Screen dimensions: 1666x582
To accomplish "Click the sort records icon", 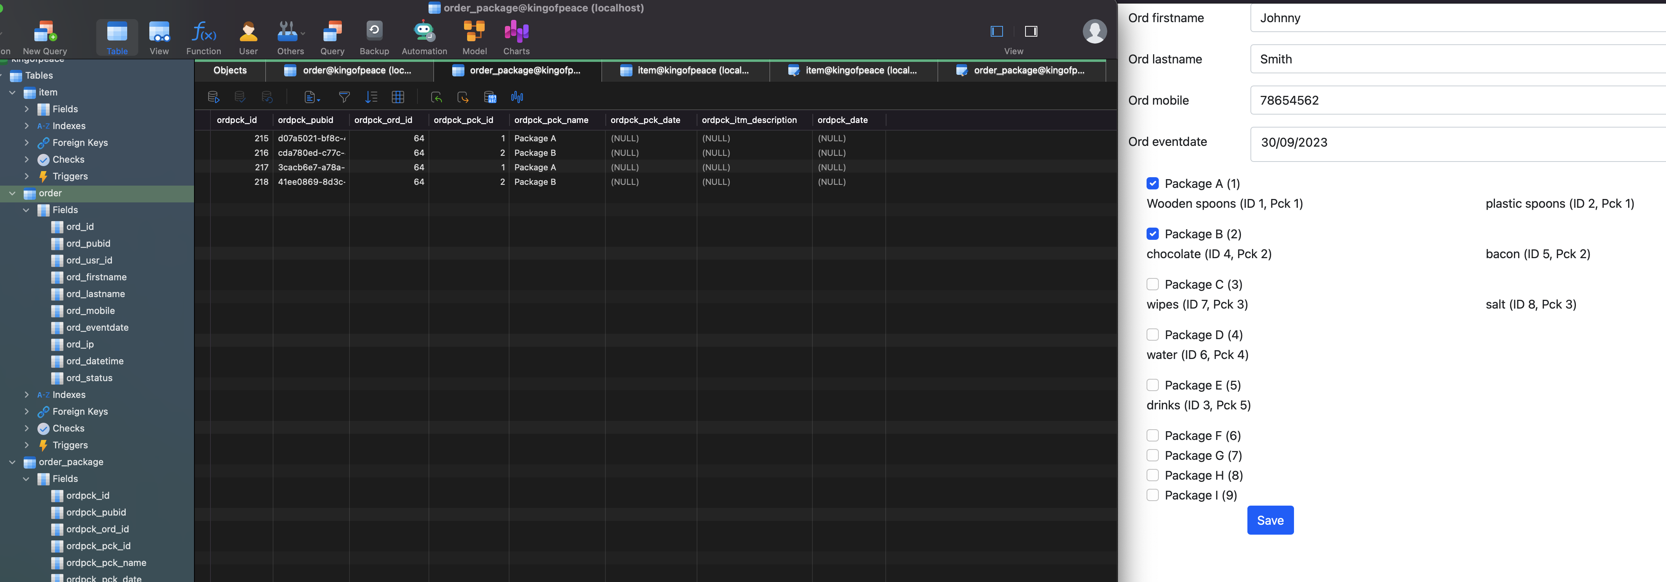I will (371, 97).
